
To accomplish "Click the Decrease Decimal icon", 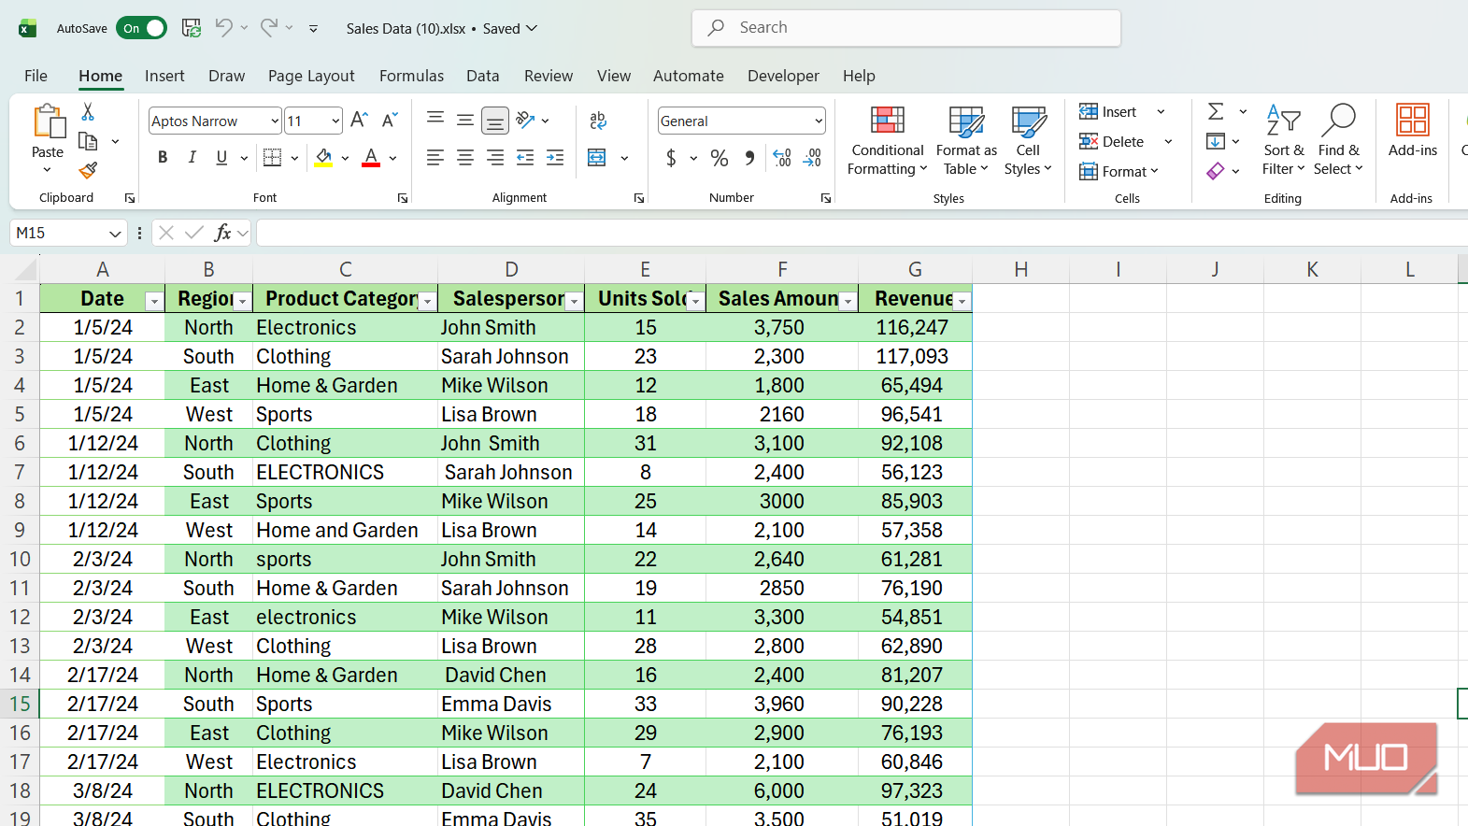I will click(813, 158).
